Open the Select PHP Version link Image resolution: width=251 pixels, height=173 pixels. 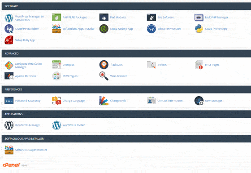point(169,29)
